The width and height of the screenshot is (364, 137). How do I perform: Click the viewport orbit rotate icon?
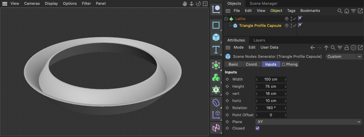(x=198, y=4)
